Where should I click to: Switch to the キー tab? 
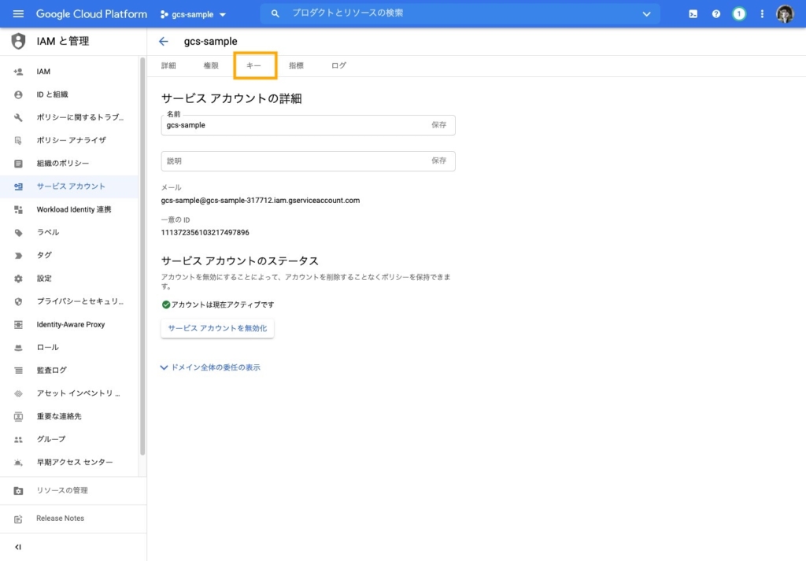point(254,65)
